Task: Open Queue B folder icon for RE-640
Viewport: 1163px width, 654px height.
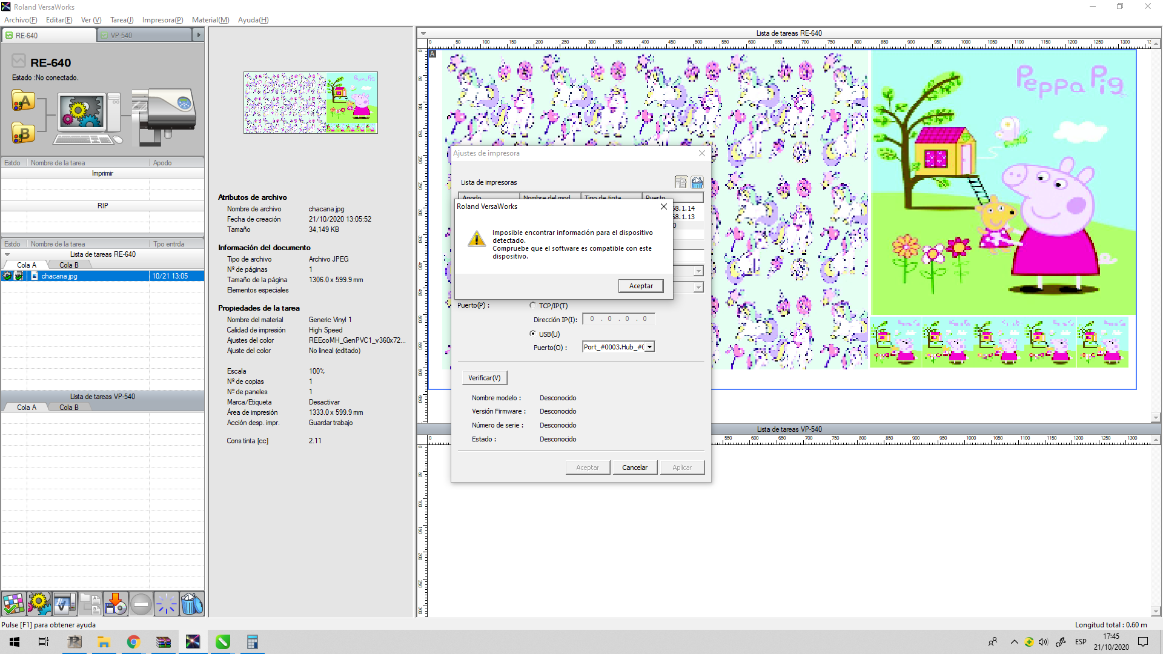Action: click(x=23, y=133)
